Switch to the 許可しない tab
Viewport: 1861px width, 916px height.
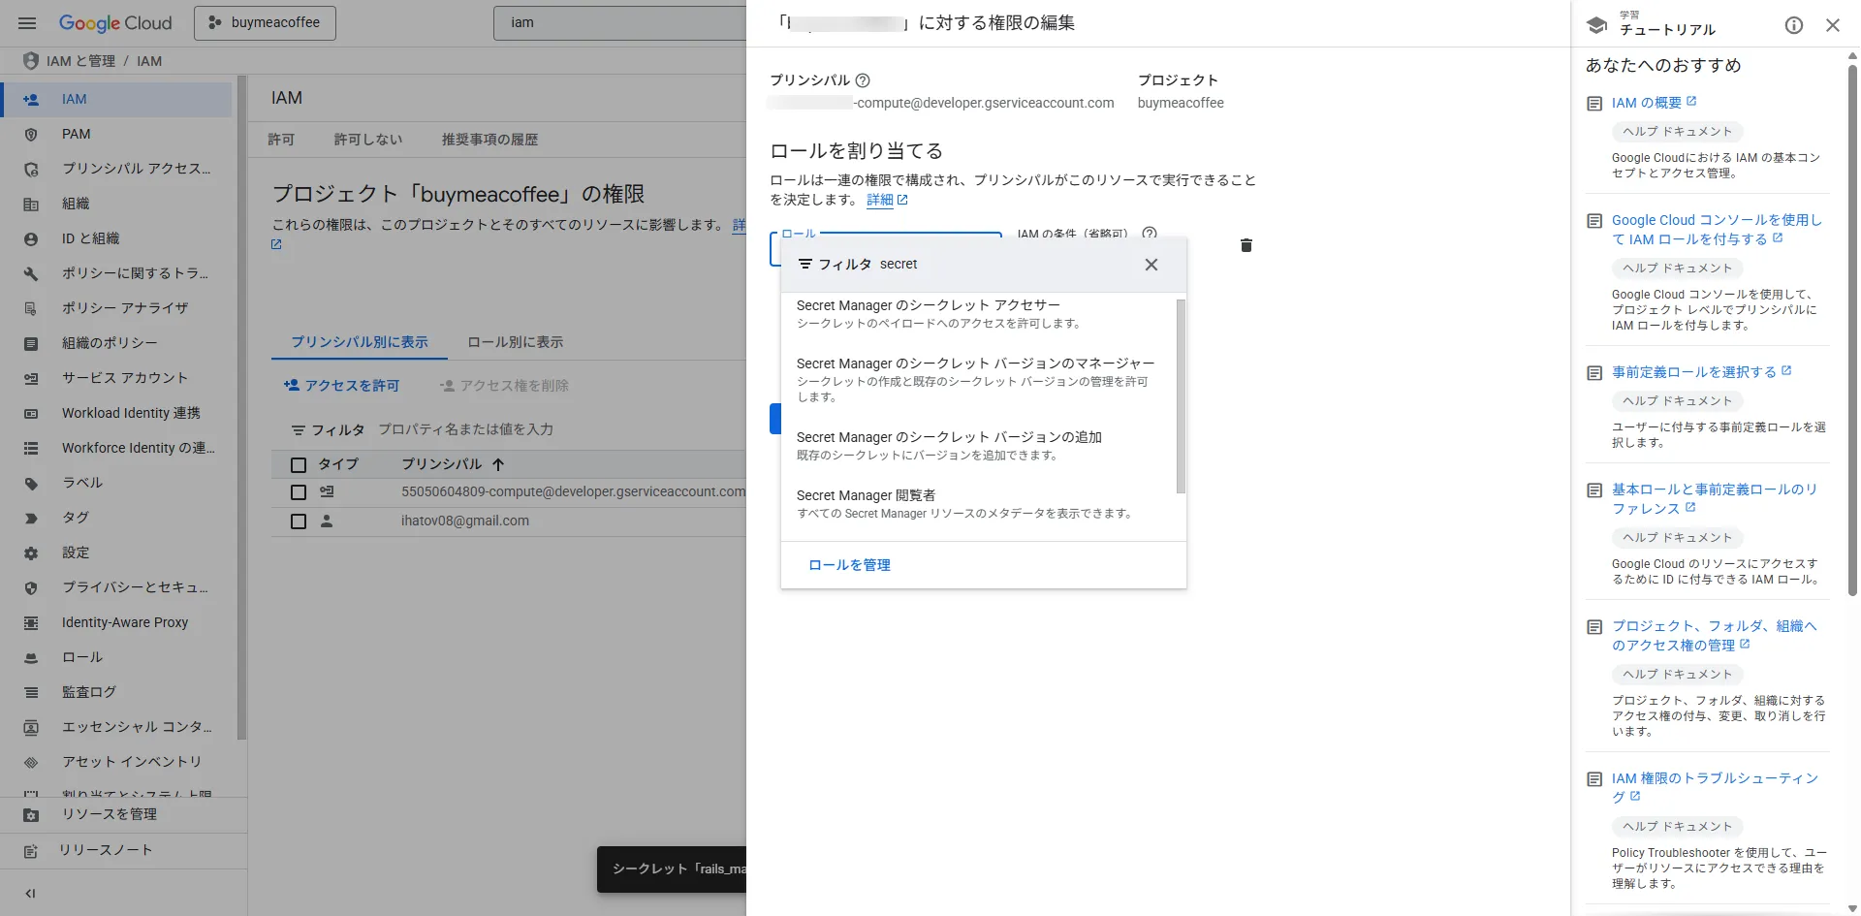coord(368,140)
